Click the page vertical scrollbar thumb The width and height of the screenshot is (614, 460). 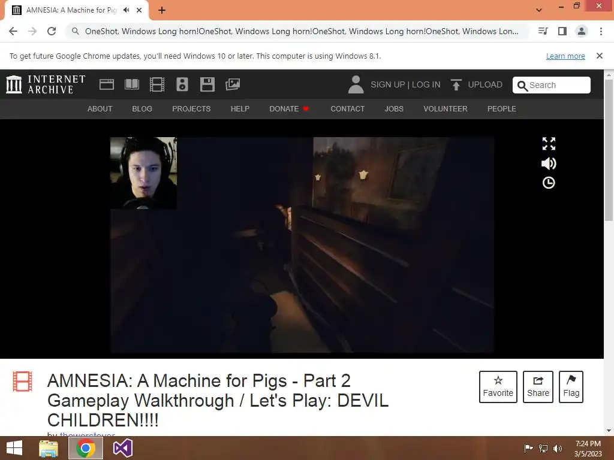(609, 150)
